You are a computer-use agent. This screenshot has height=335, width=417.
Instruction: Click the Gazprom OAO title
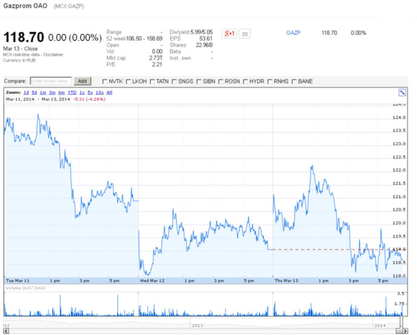tap(25, 6)
